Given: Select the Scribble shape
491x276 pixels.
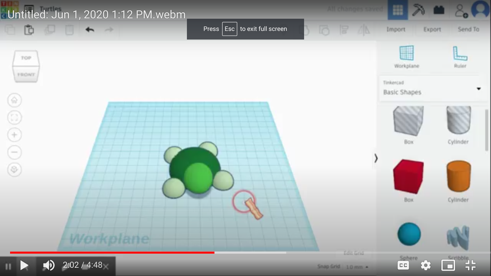Looking at the screenshot, I should pyautogui.click(x=458, y=238).
